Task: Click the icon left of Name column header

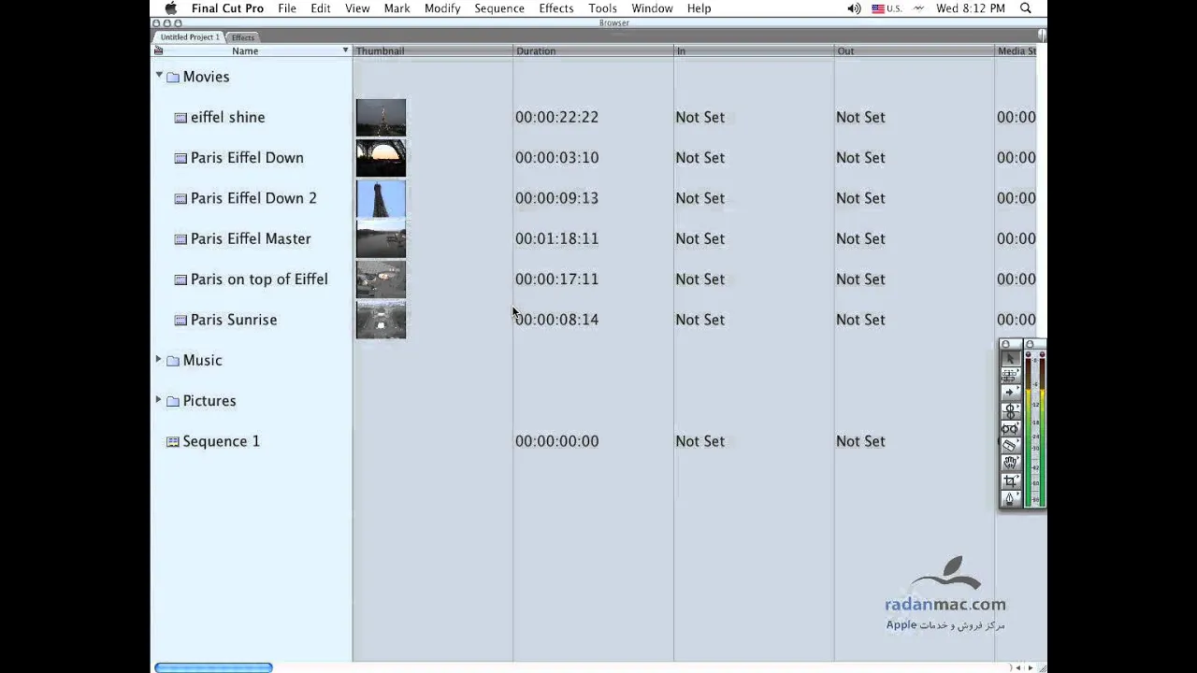Action: 158,51
